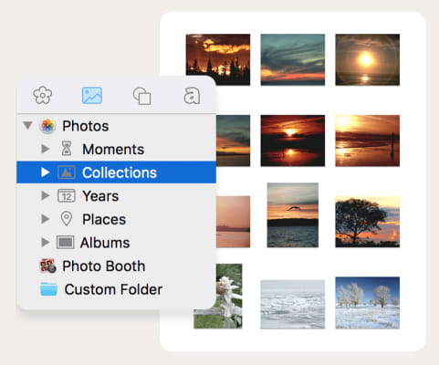This screenshot has width=439, height=365.
Task: Select the Places row label
Action: coord(104,220)
